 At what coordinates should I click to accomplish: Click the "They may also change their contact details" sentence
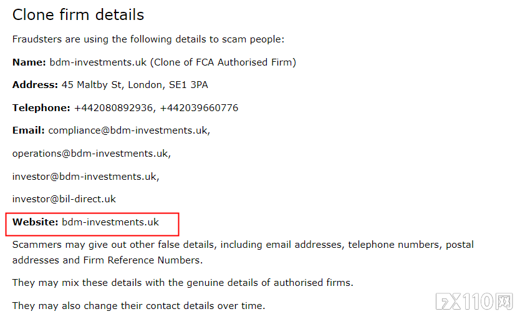point(138,306)
